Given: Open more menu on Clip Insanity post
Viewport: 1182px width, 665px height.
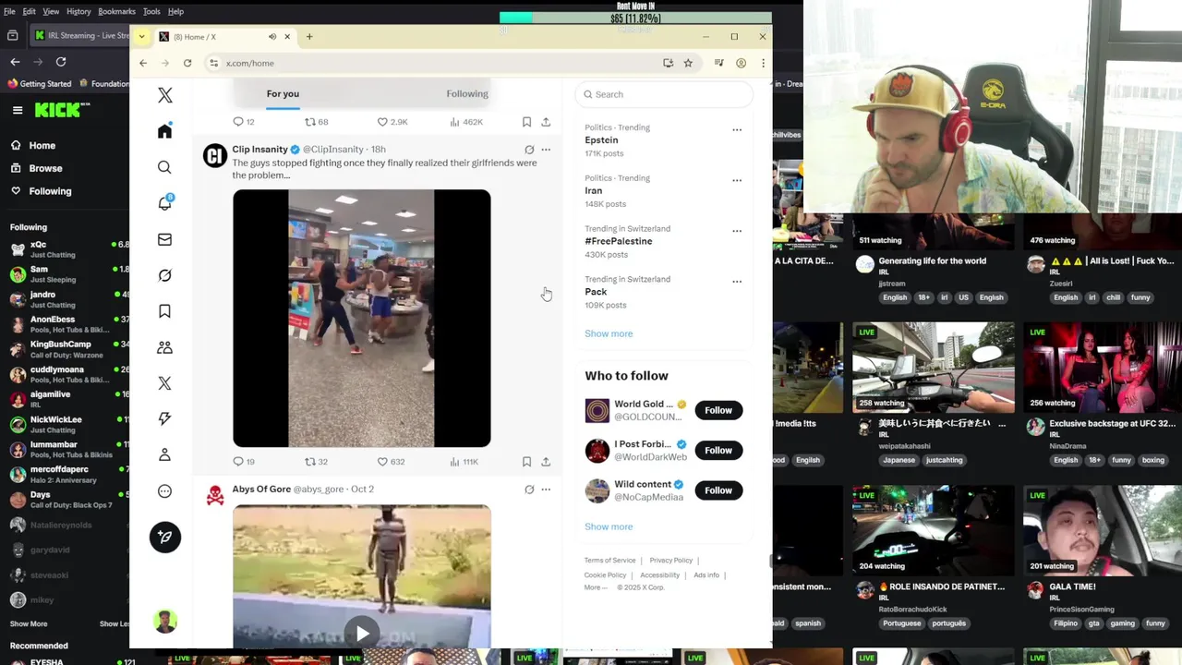Looking at the screenshot, I should coord(546,150).
